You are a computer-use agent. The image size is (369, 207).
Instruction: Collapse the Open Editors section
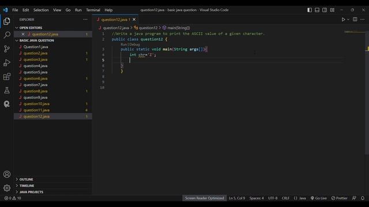click(x=52, y=28)
